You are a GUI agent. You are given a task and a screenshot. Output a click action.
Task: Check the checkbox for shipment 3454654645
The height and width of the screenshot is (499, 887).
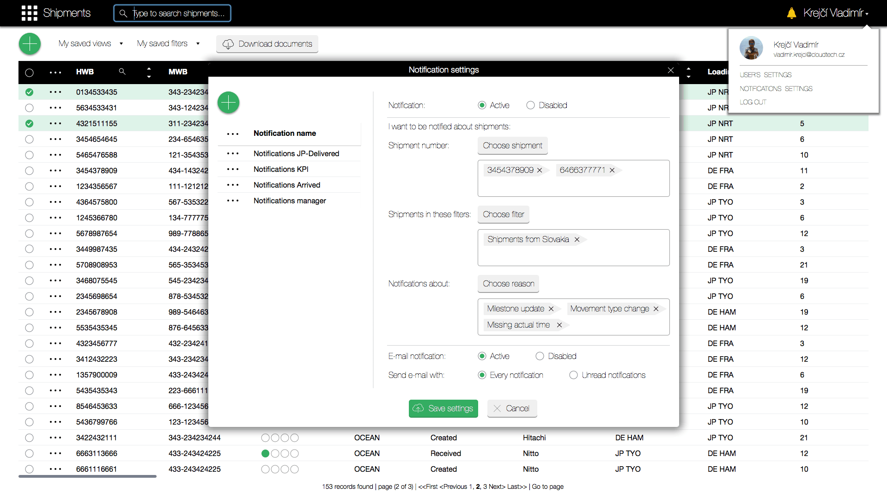[x=29, y=139]
